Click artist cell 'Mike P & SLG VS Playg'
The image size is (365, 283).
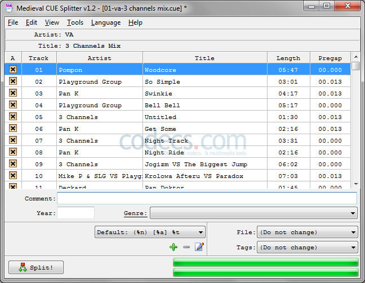pos(100,176)
